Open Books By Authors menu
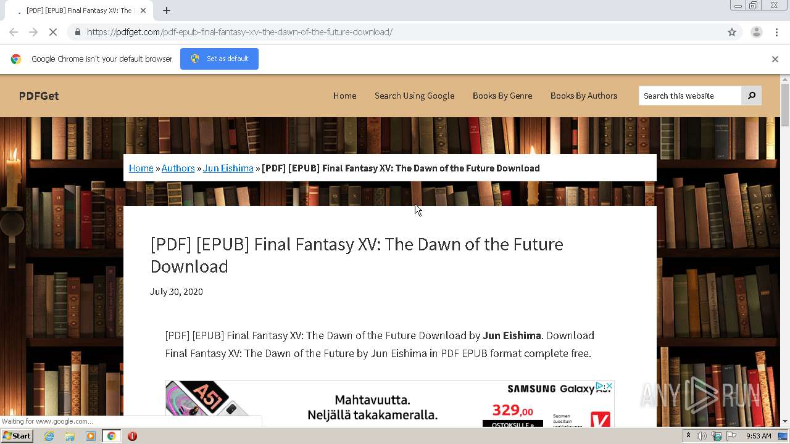790x444 pixels. click(x=584, y=96)
